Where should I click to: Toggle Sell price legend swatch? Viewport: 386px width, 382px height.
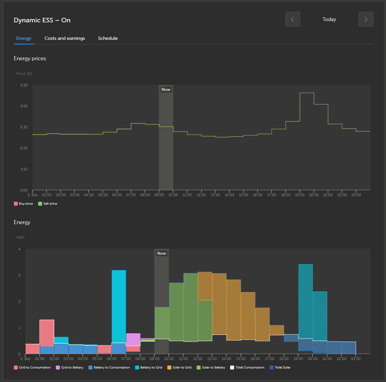(x=40, y=204)
